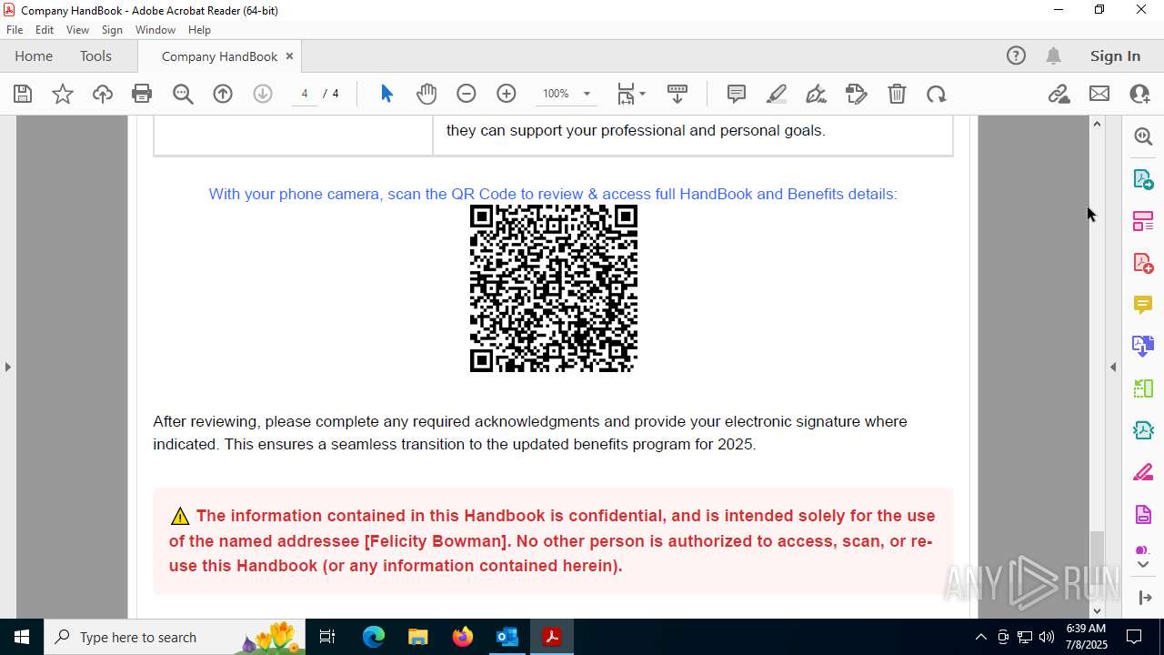
Task: Click the page number input field
Action: (305, 94)
